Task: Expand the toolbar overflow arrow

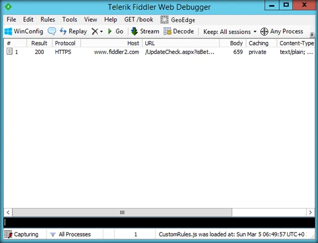Action: (312, 35)
